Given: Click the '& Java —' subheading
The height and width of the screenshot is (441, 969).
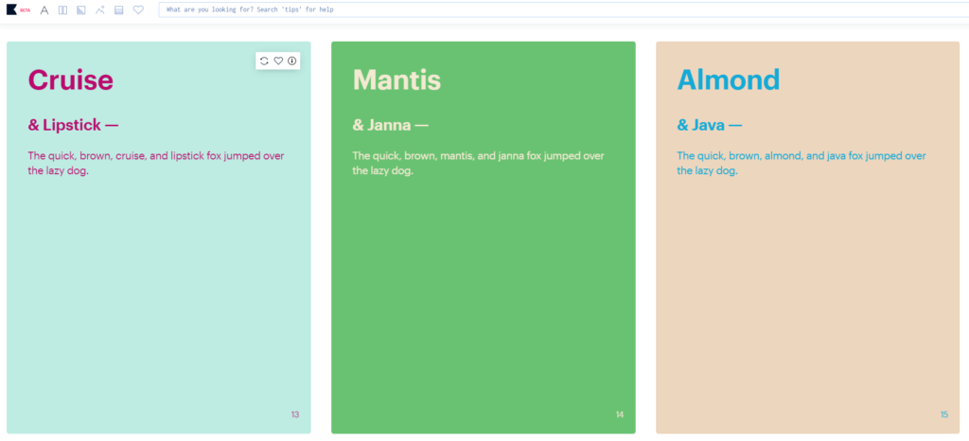Looking at the screenshot, I should pos(710,125).
